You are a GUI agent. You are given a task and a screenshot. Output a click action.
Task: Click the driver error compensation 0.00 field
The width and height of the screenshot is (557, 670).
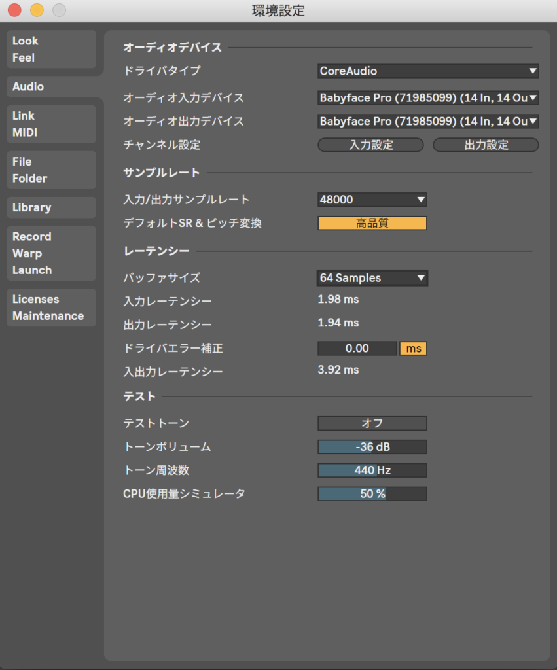(x=357, y=349)
